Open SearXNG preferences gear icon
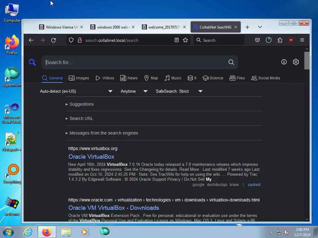 coord(296,62)
